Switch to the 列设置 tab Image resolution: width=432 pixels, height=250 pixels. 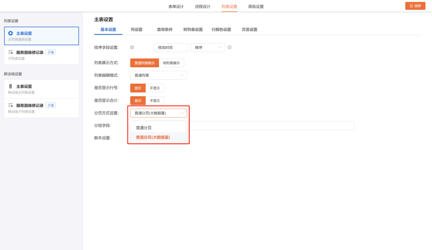pyautogui.click(x=137, y=30)
